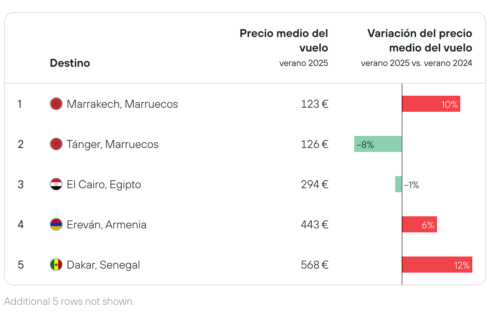Click Marrakech, Marruecos destination name
The image size is (490, 312).
click(122, 104)
